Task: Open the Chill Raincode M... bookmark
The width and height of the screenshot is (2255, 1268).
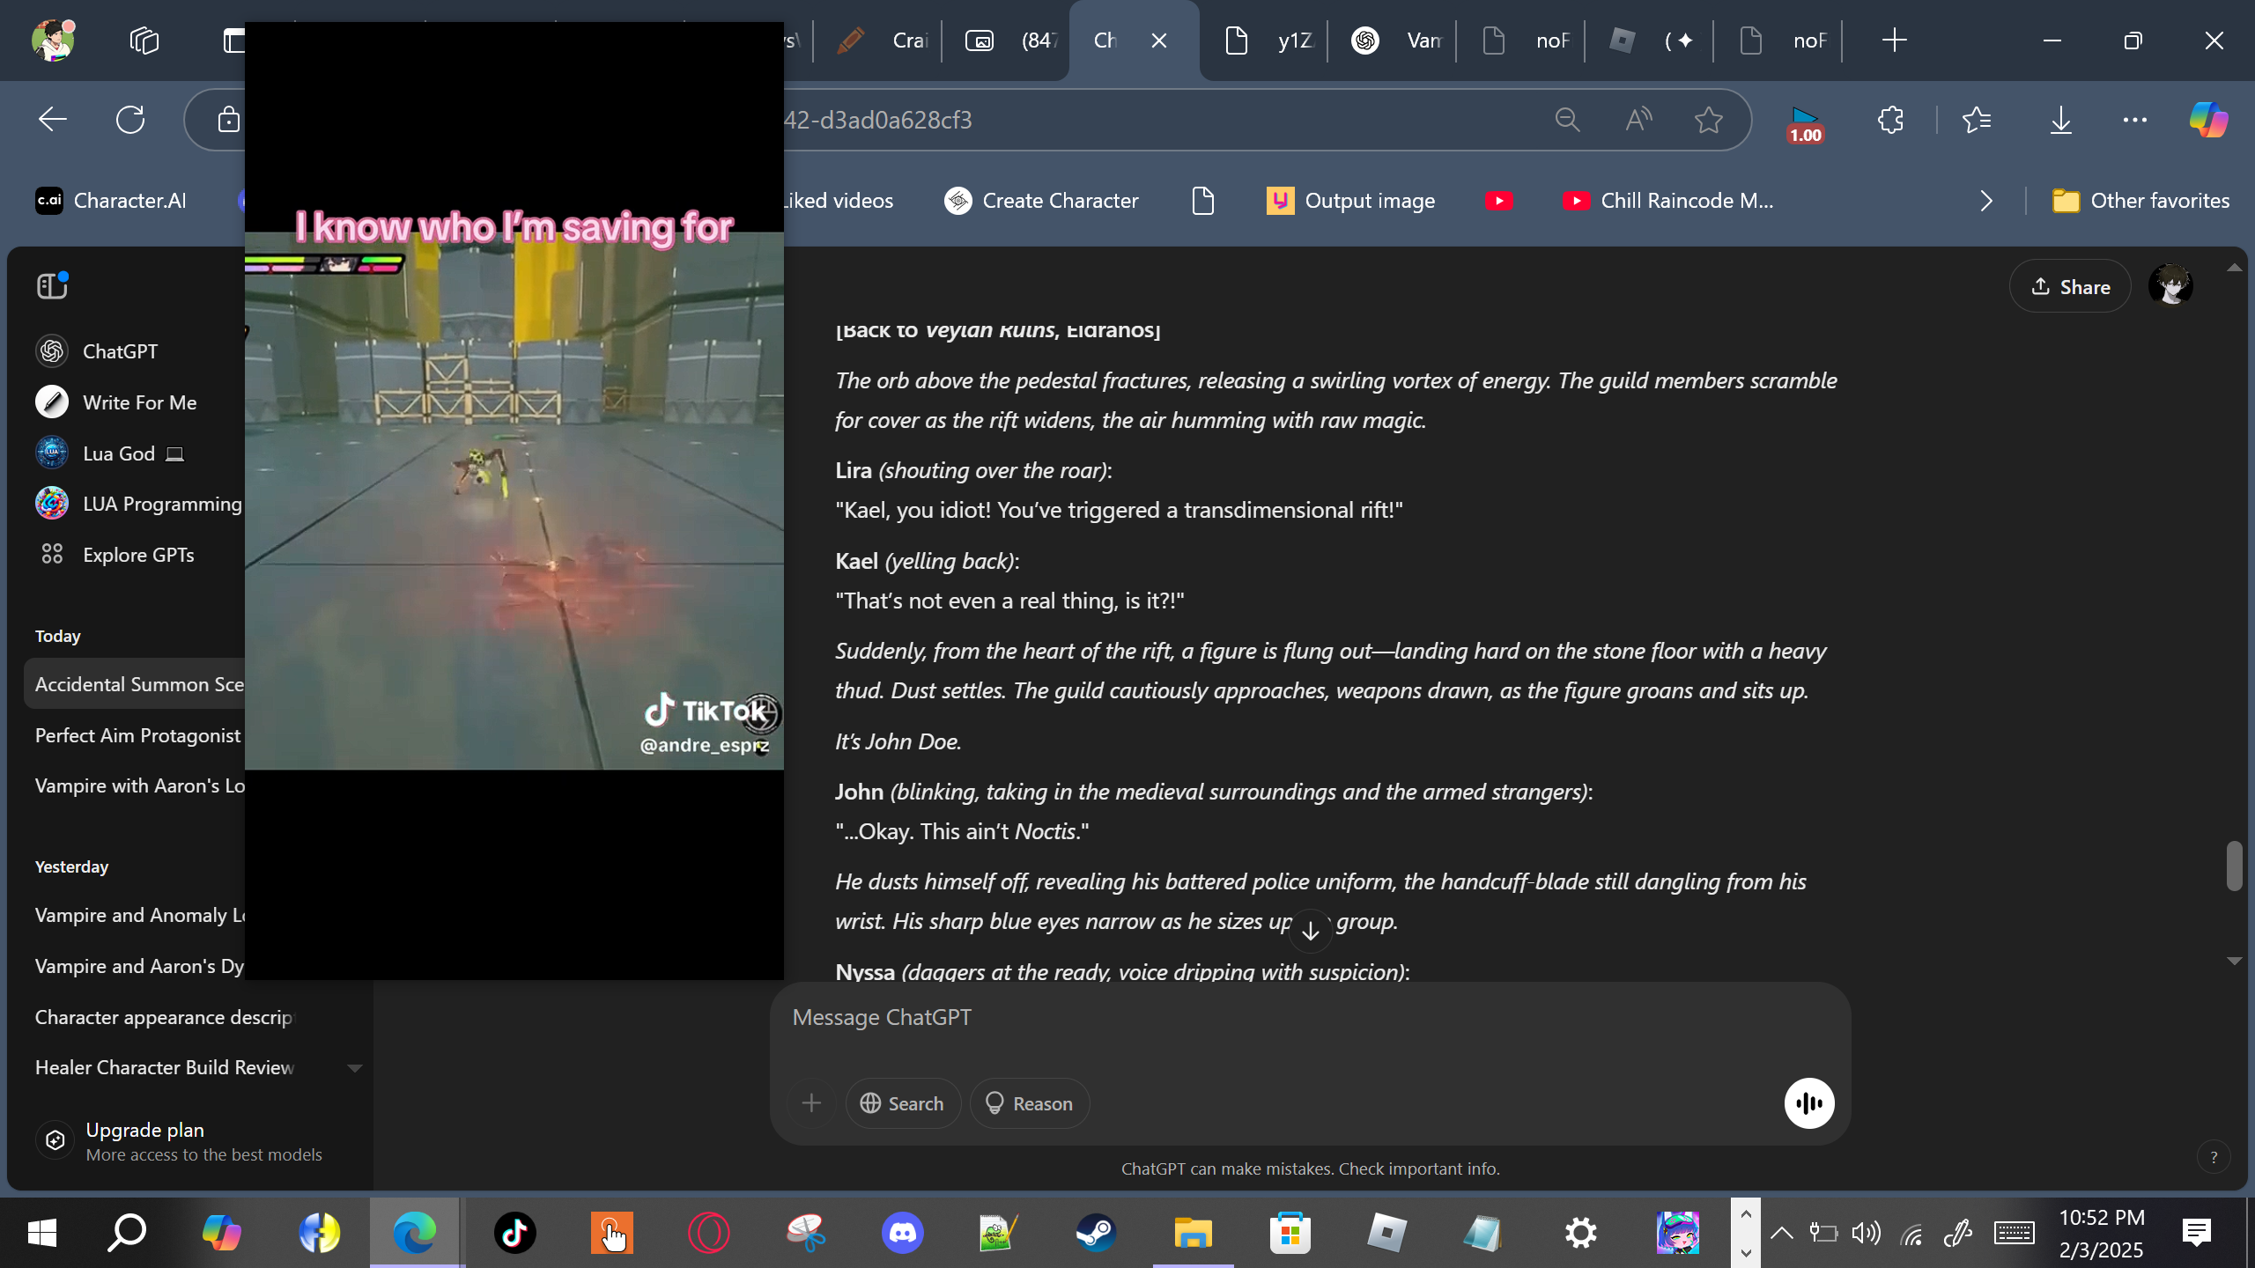Action: (1668, 201)
